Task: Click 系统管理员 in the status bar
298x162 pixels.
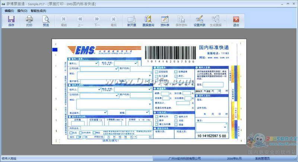Action: pyautogui.click(x=263, y=158)
